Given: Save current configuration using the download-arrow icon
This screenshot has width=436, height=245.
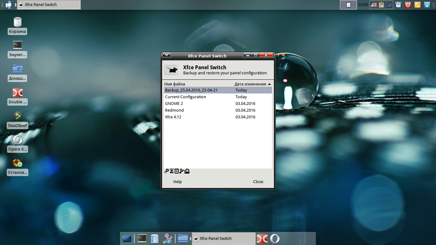Looking at the screenshot, I should point(171,171).
